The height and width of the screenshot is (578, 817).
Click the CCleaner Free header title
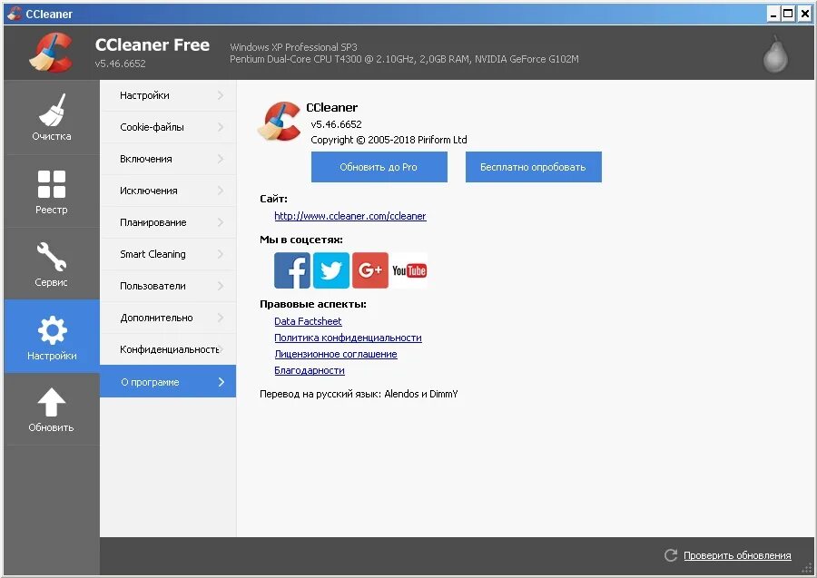[x=153, y=45]
